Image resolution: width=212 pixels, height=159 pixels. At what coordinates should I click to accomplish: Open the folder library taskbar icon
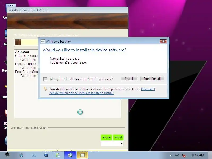pyautogui.click(x=34, y=155)
